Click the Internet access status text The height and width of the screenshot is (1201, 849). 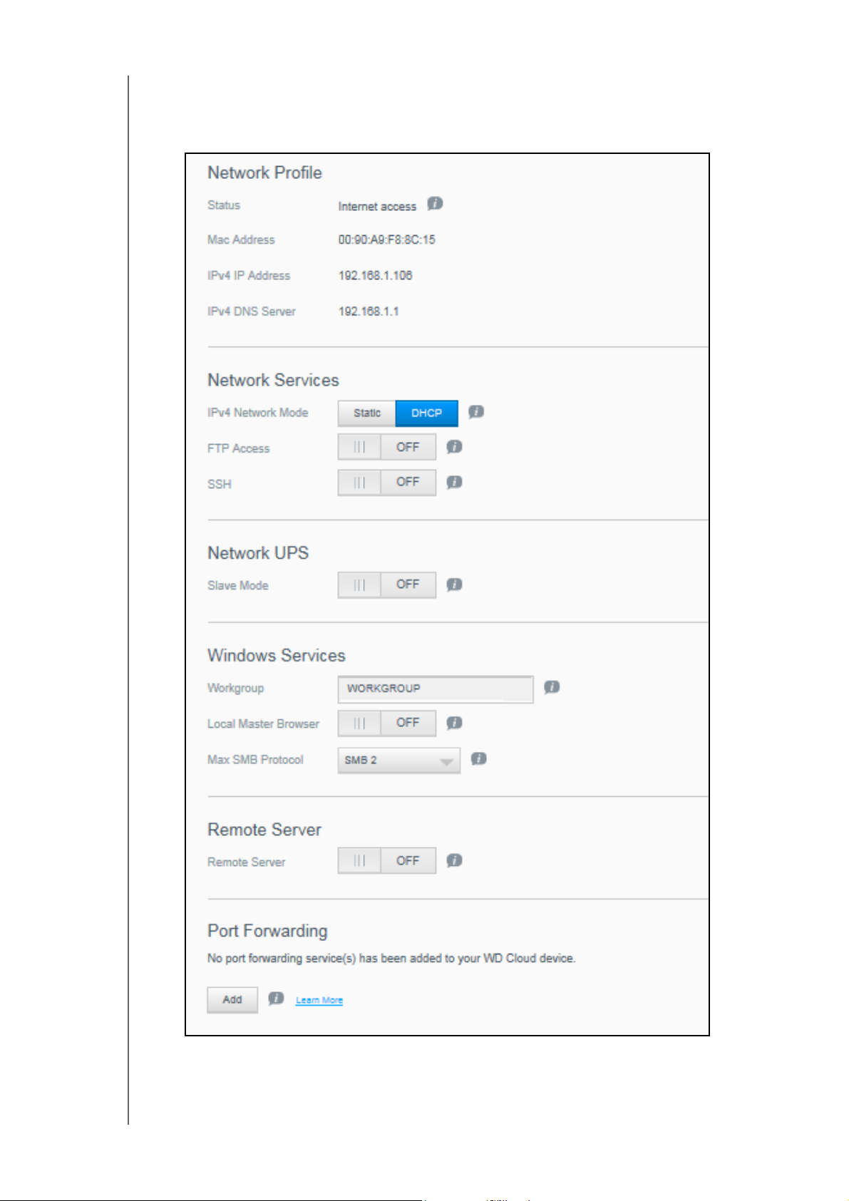click(x=377, y=206)
